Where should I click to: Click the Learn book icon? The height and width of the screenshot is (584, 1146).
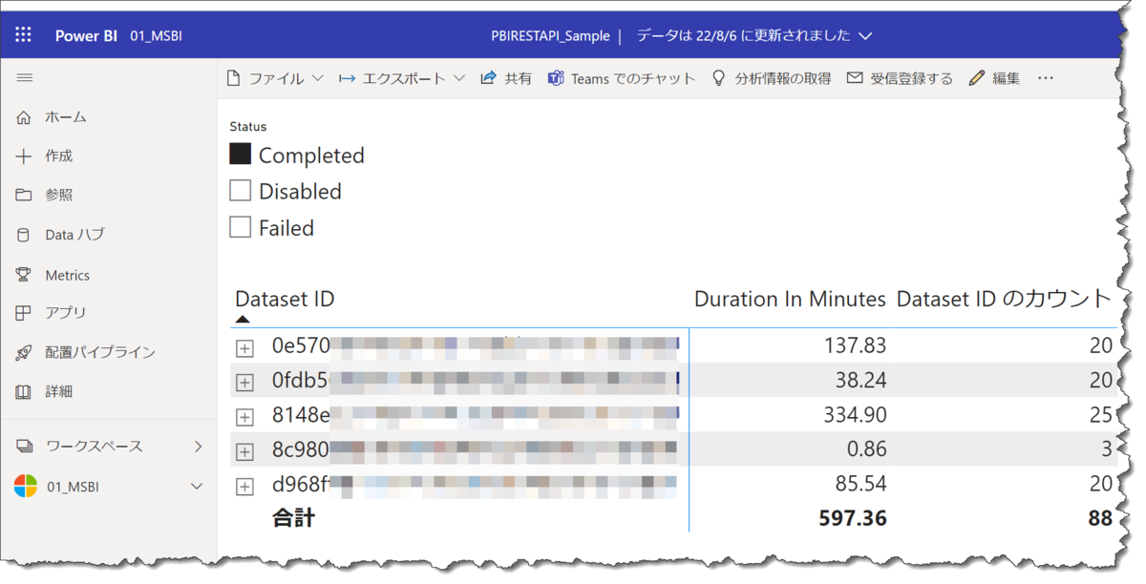(24, 391)
